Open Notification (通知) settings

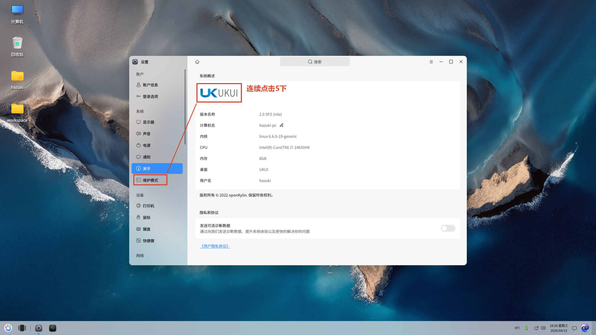[x=147, y=157]
